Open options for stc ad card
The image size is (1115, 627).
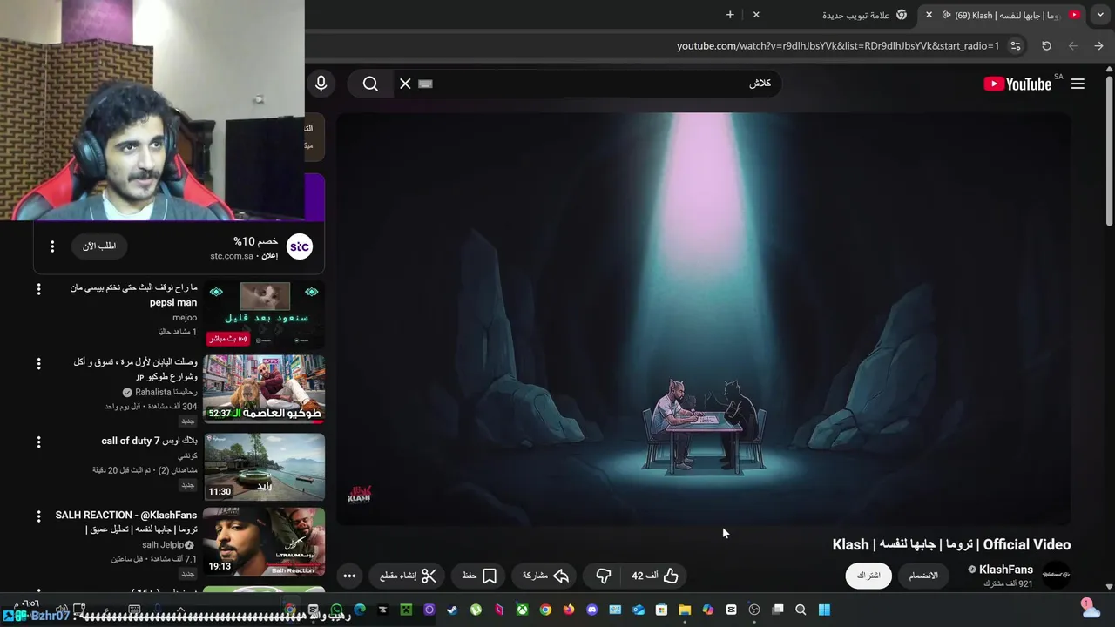(x=52, y=246)
